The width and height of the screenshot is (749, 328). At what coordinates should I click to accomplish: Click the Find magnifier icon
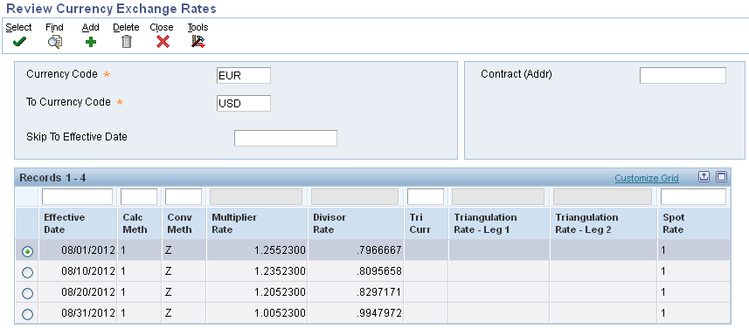[x=54, y=42]
